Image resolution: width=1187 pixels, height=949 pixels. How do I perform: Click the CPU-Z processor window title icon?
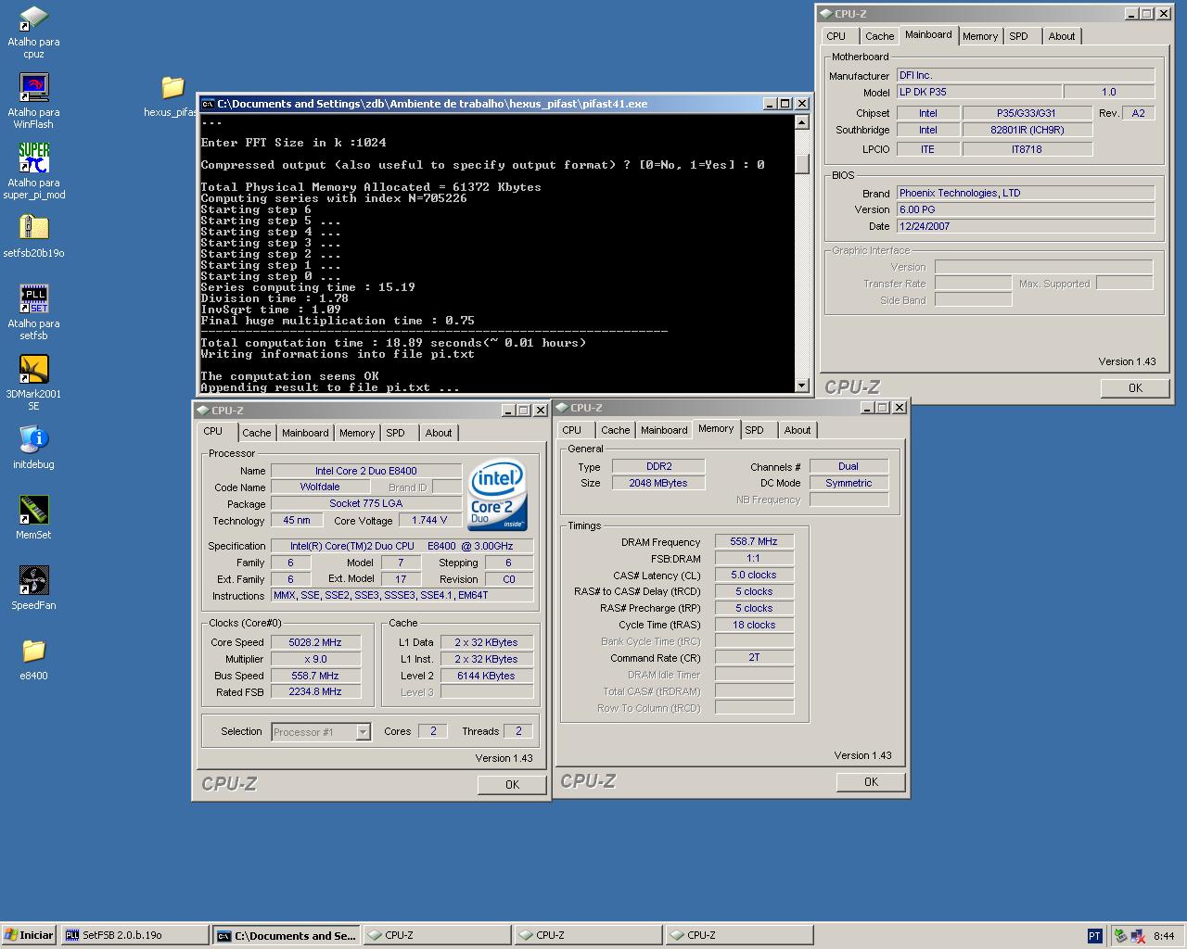pyautogui.click(x=202, y=411)
